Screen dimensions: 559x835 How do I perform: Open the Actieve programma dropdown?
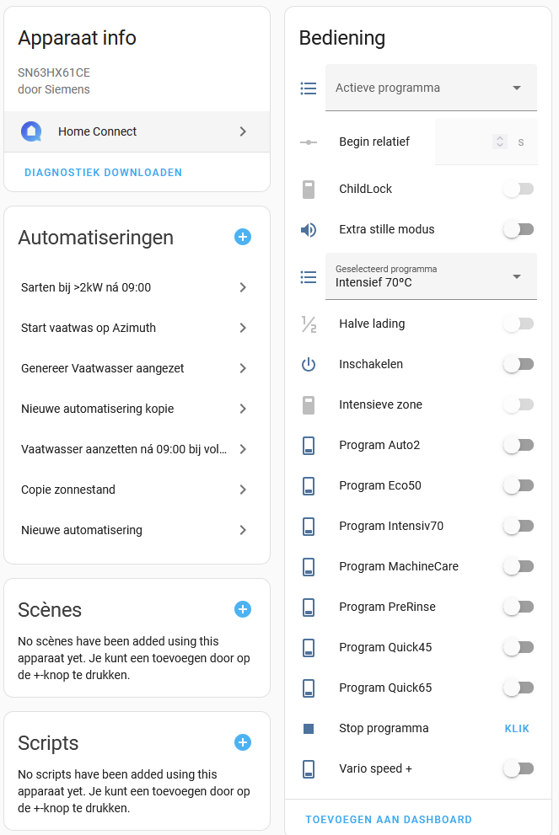pyautogui.click(x=431, y=87)
